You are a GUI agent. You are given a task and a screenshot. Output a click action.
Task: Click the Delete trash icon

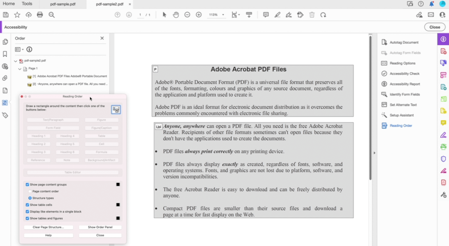(312, 15)
